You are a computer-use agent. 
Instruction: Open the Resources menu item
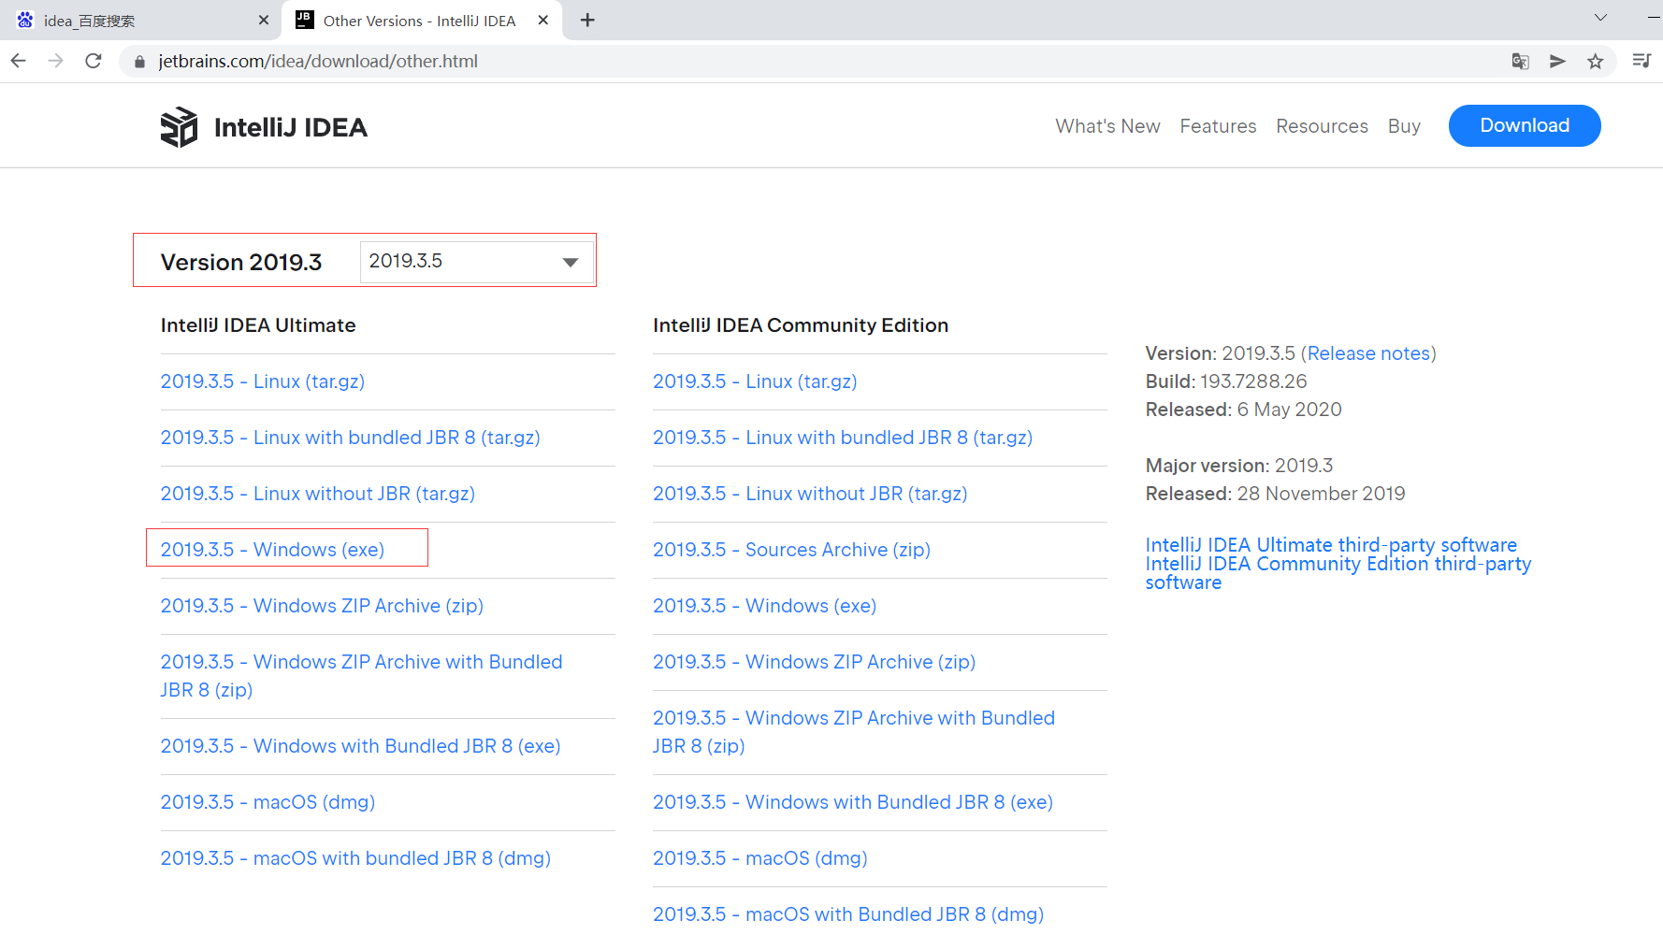1322,126
